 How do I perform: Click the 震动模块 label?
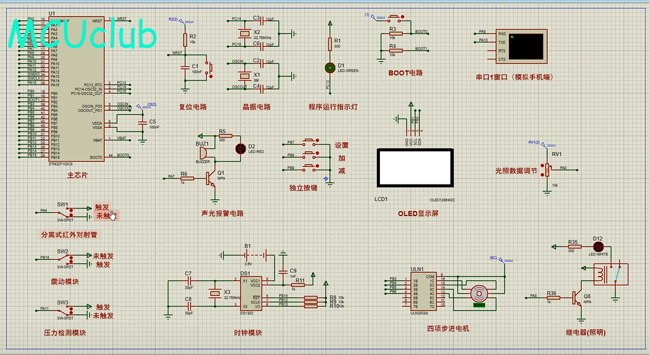[65, 282]
